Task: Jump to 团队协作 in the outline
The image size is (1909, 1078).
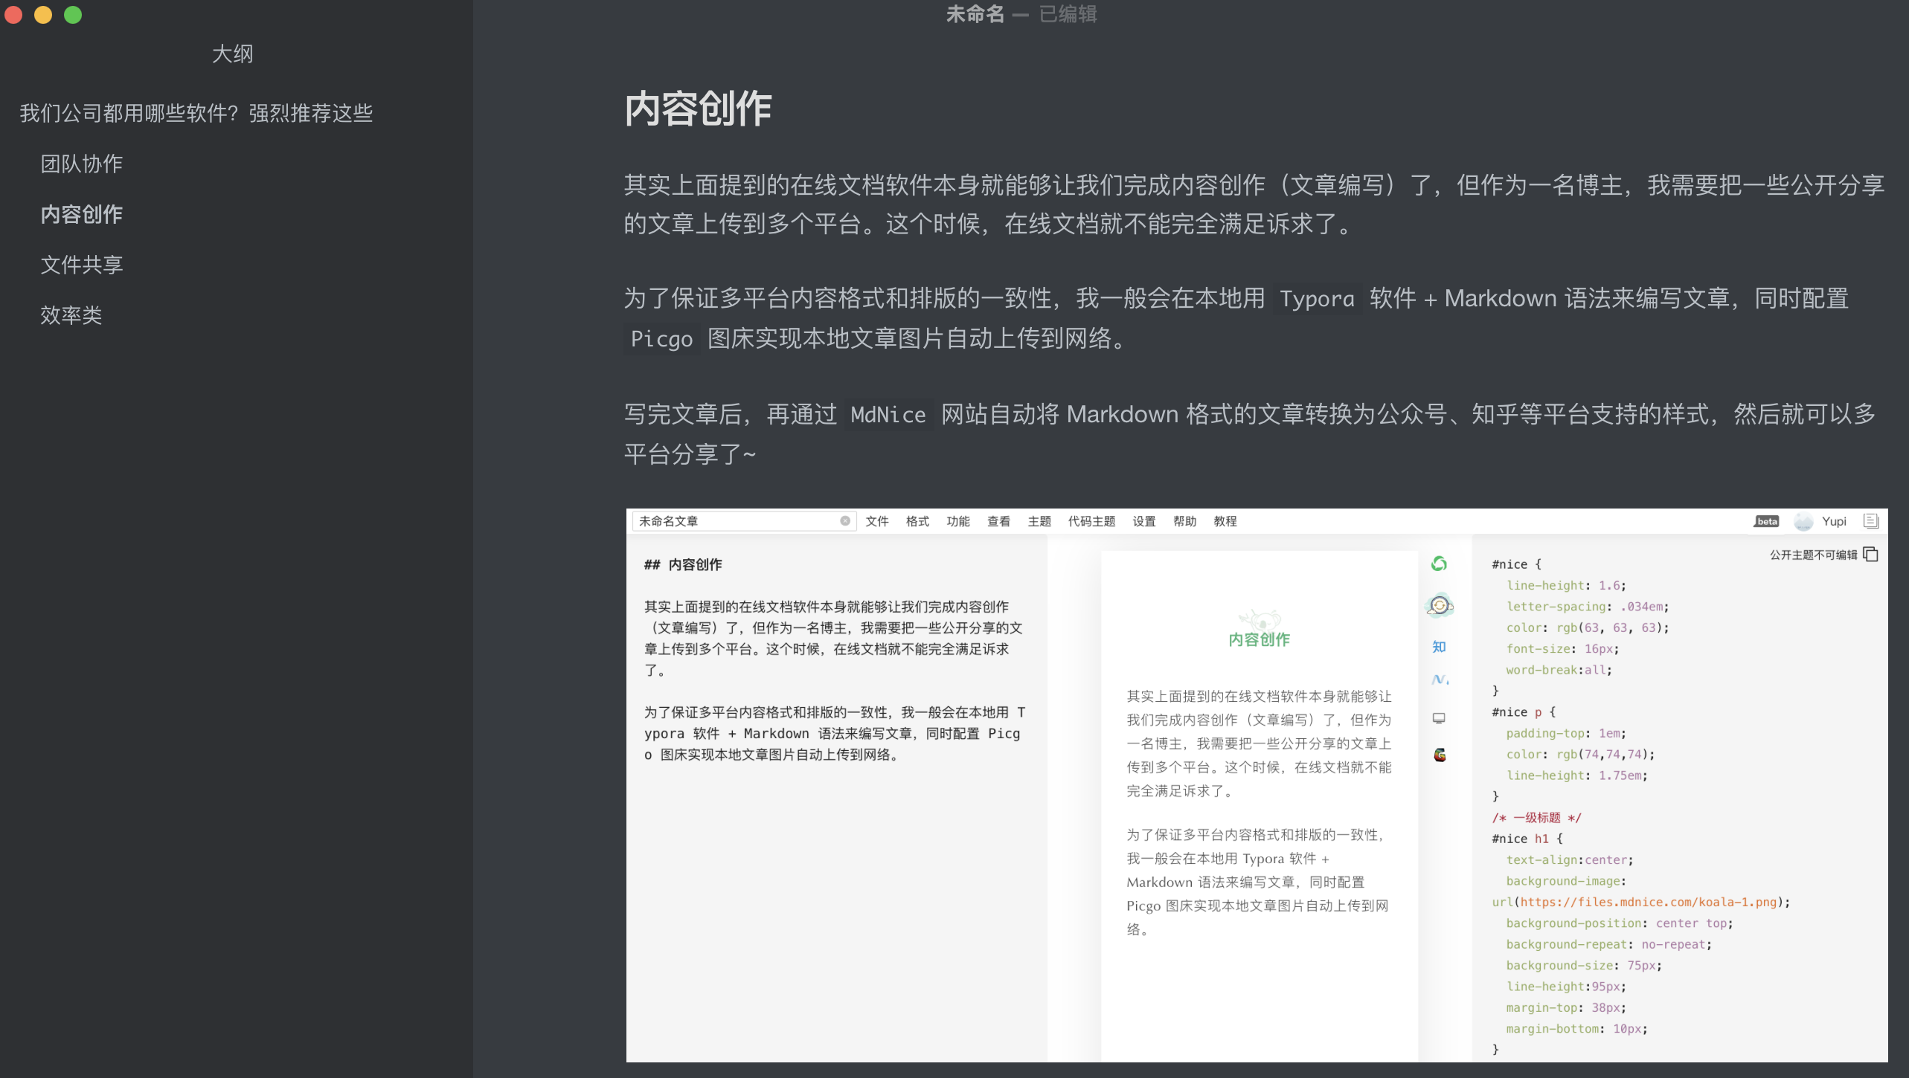Action: 82,164
